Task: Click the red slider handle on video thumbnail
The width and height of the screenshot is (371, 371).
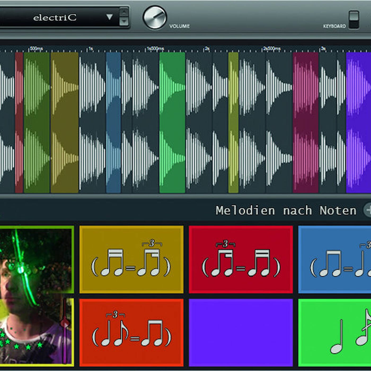Action: coord(65,324)
